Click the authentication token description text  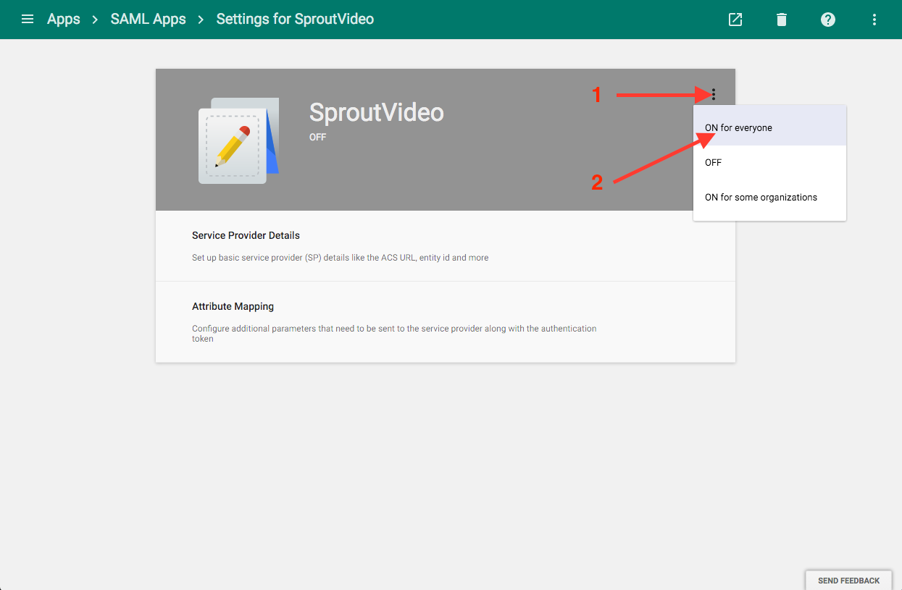coord(394,334)
